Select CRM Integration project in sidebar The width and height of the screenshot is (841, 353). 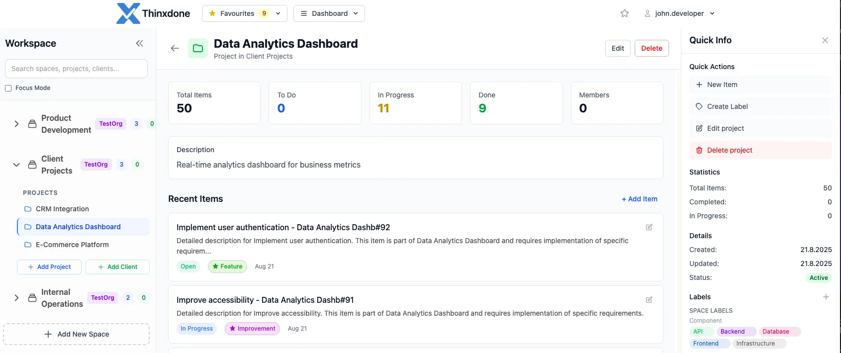click(62, 209)
